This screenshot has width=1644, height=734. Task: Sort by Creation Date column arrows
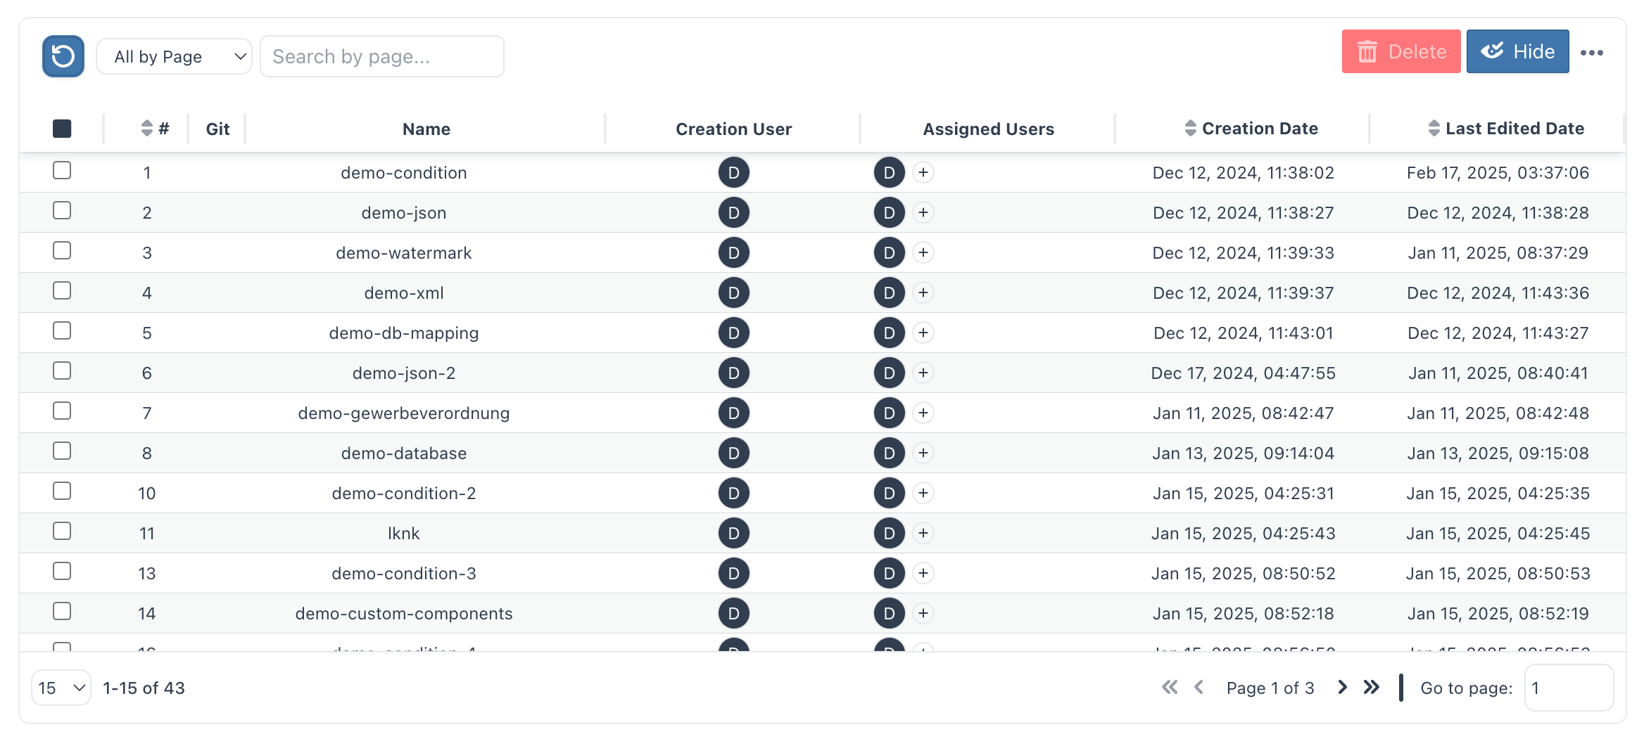pyautogui.click(x=1190, y=129)
